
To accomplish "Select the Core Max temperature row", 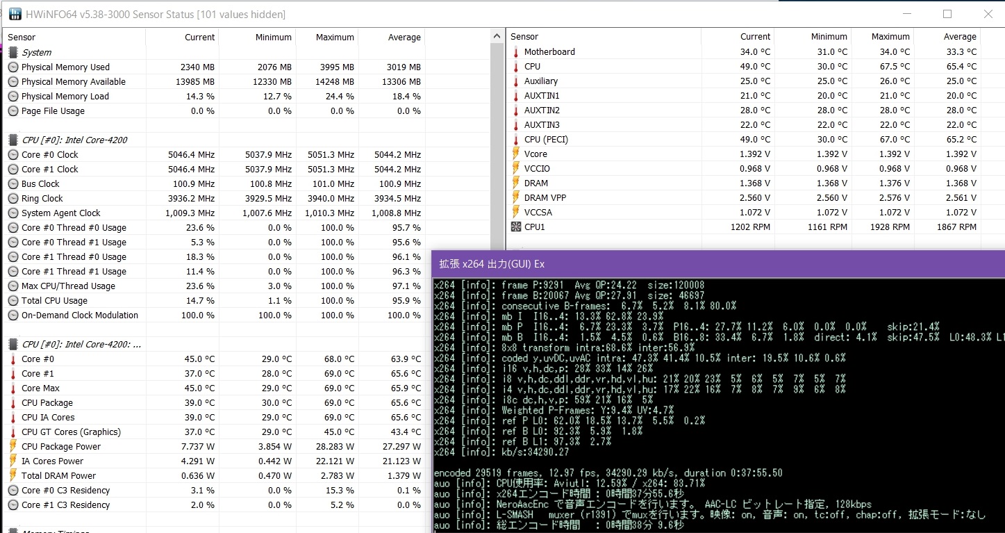I will pyautogui.click(x=215, y=388).
